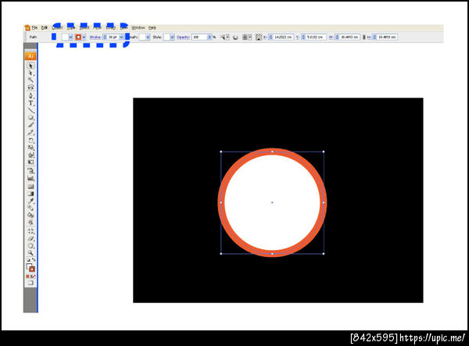Viewport: 469px width, 346px height.
Task: Open the Window menu
Action: click(138, 27)
